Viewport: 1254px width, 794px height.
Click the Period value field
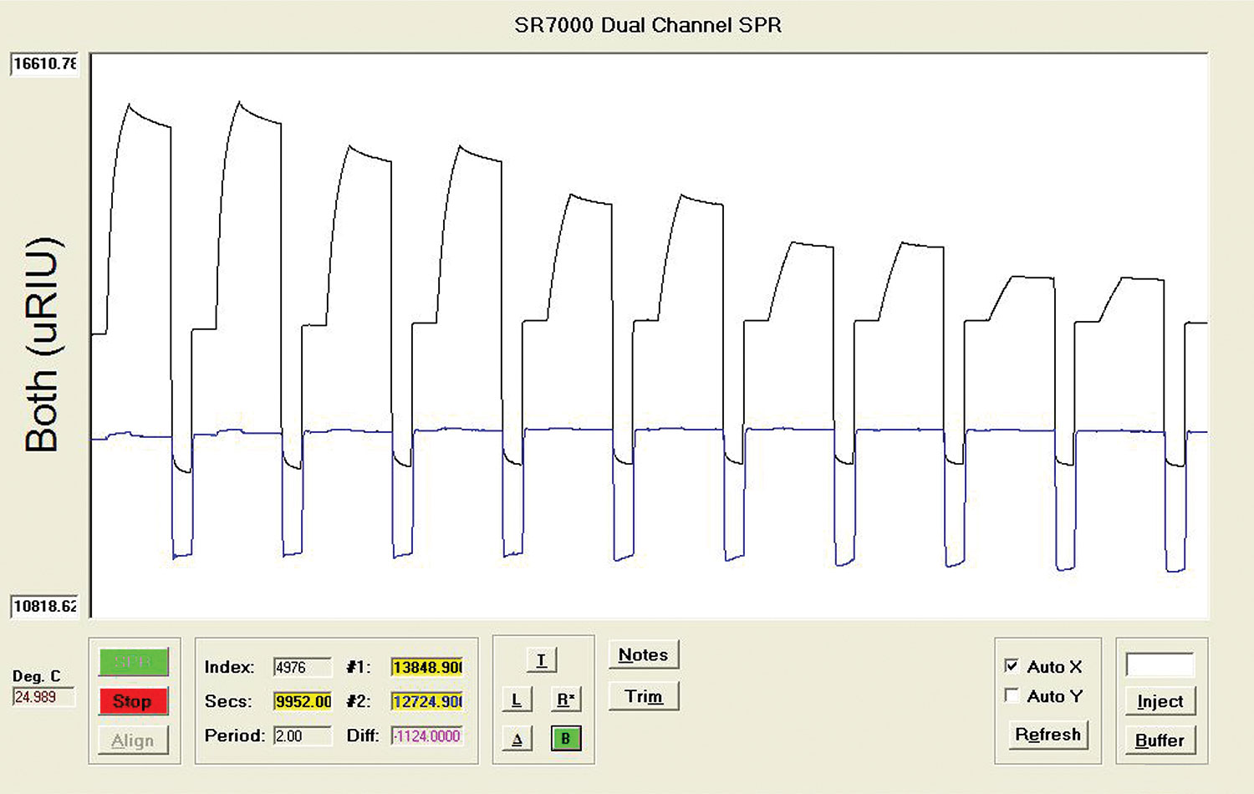point(302,736)
